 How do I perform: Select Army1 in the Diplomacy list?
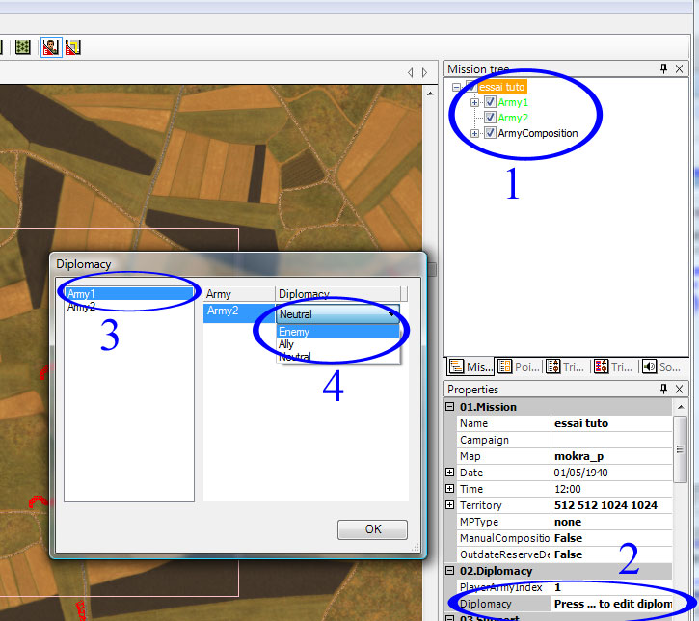pyautogui.click(x=125, y=294)
